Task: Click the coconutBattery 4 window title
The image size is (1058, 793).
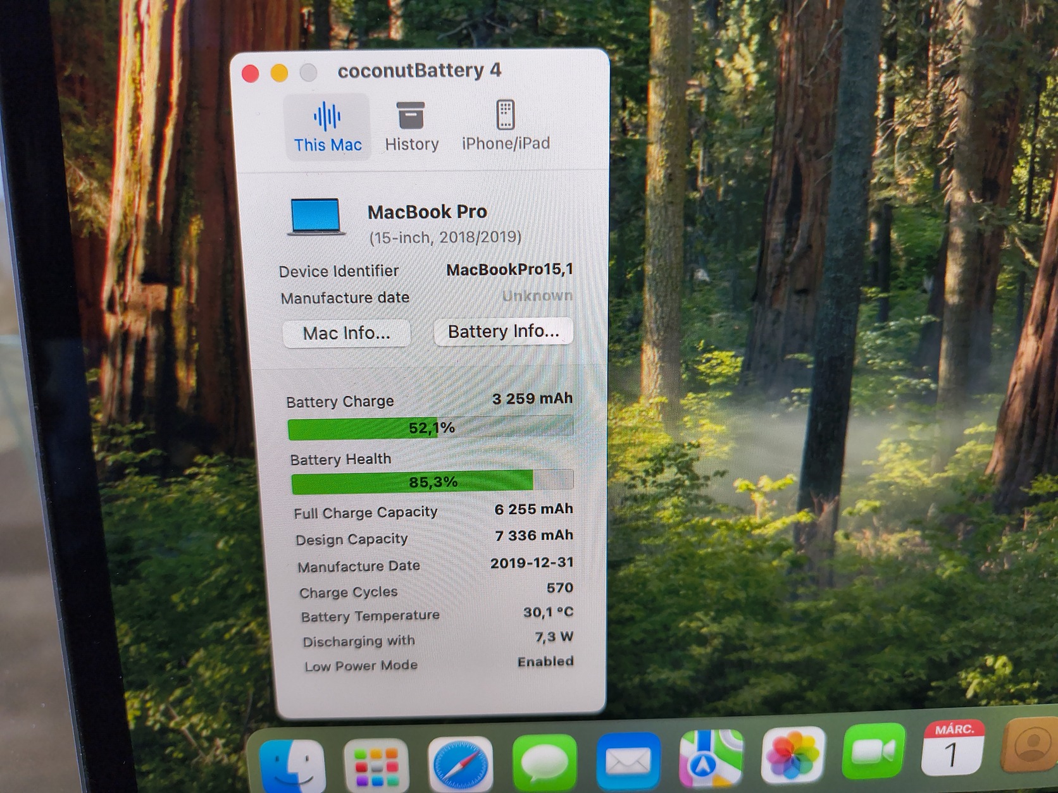Action: point(420,70)
